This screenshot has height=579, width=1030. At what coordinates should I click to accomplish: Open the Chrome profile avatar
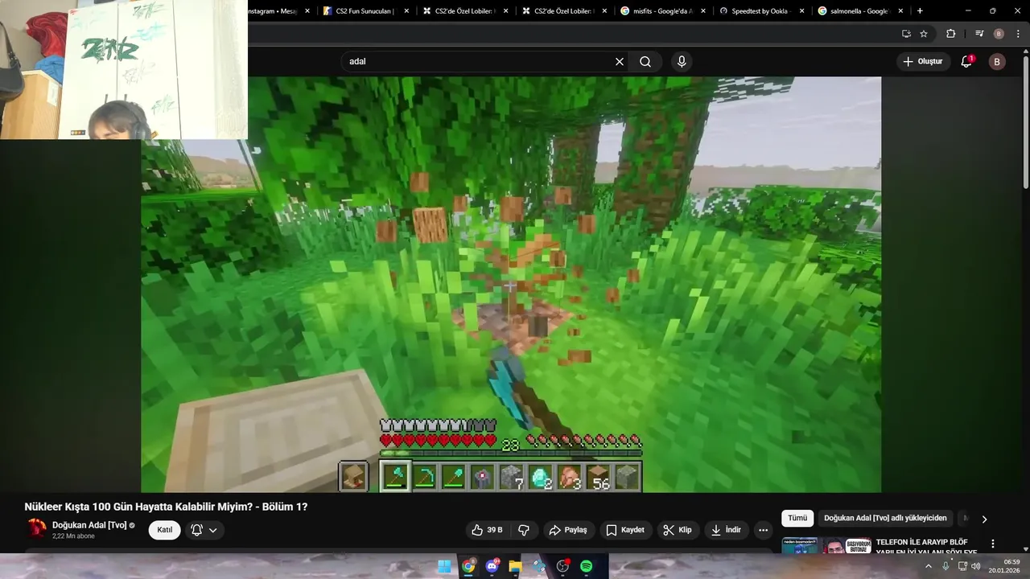[x=999, y=34]
